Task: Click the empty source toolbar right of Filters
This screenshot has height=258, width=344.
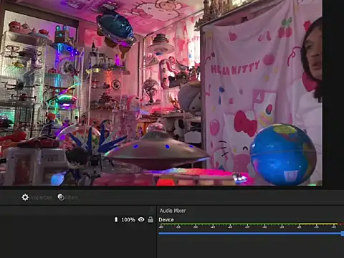Action: click(x=210, y=198)
